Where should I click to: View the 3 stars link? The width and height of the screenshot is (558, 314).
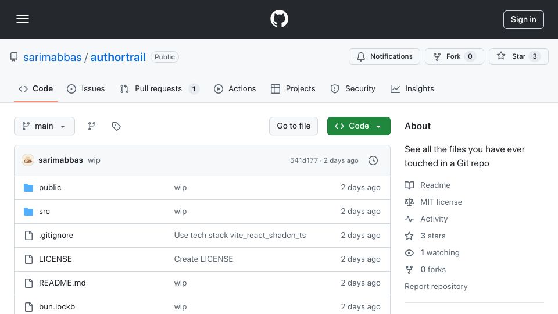(432, 235)
